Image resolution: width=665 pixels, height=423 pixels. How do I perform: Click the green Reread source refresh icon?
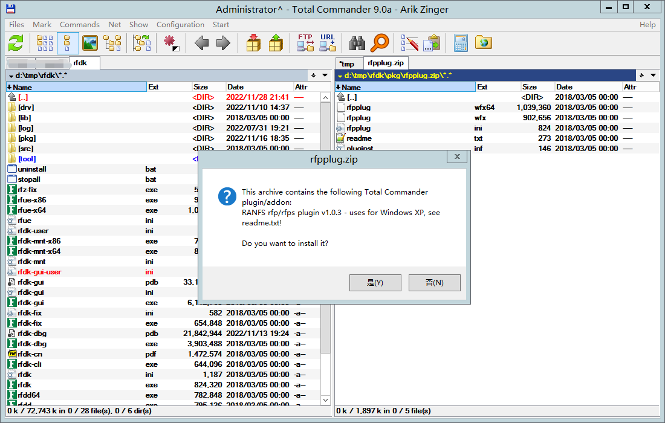tap(16, 43)
